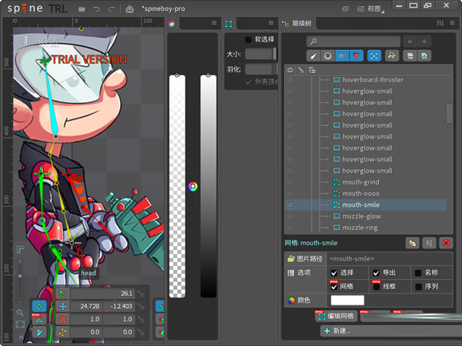The image size is (462, 346).
Task: Select the 层级树 (tree) tab
Action: (x=301, y=24)
